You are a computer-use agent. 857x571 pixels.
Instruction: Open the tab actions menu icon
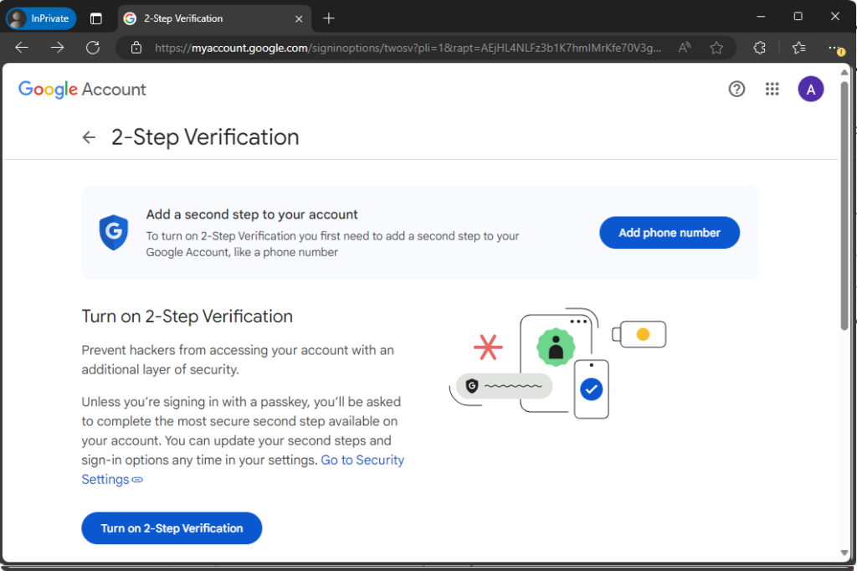tap(96, 18)
